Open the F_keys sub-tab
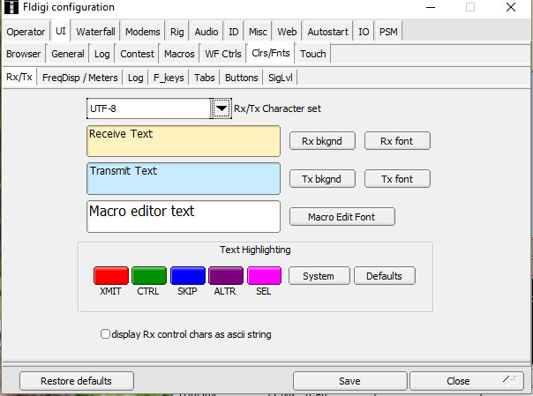The height and width of the screenshot is (396, 533). pyautogui.click(x=169, y=78)
